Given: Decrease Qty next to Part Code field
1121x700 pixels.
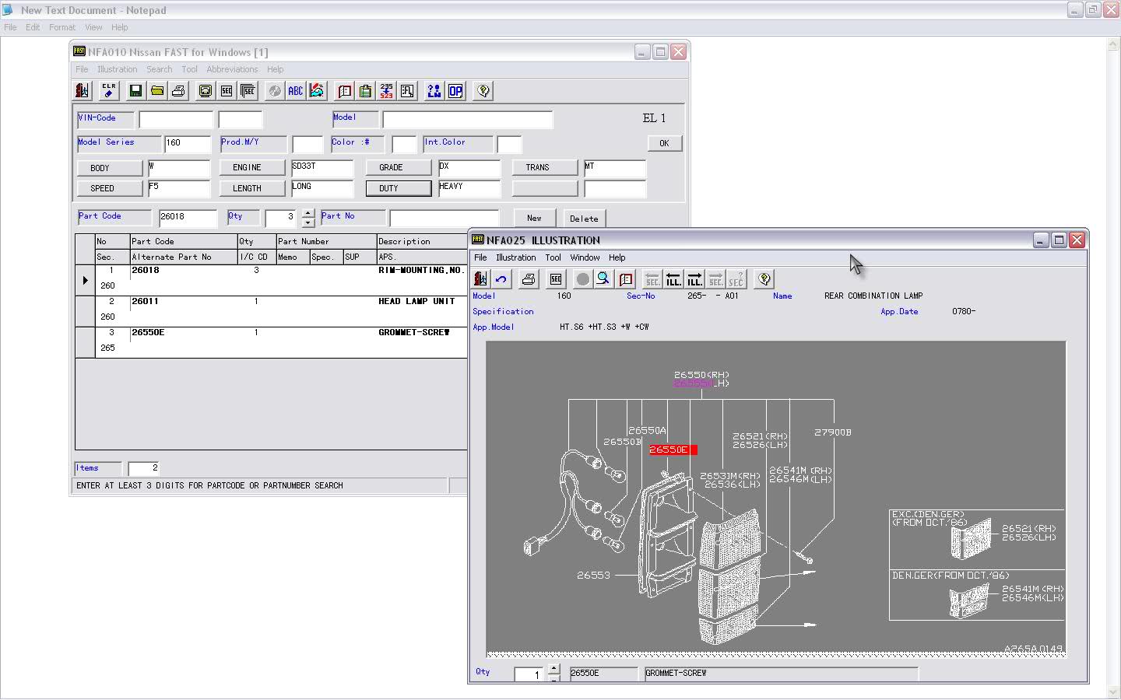Looking at the screenshot, I should (x=308, y=222).
